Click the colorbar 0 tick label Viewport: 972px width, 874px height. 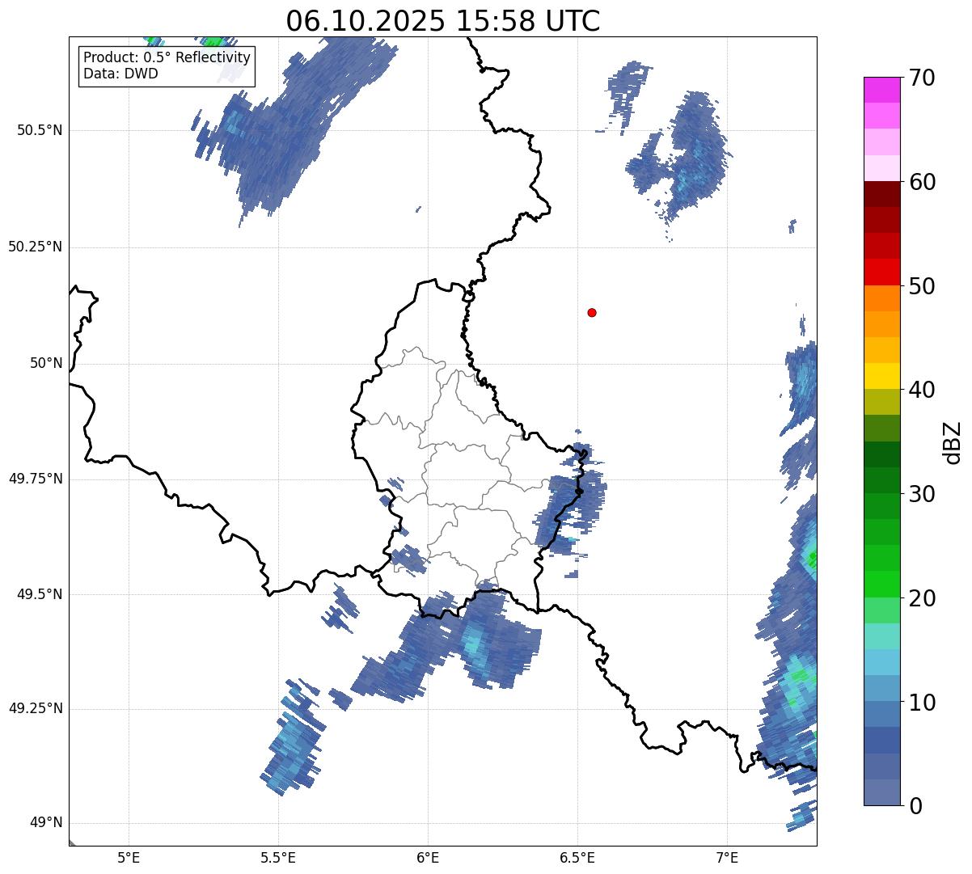pos(915,806)
